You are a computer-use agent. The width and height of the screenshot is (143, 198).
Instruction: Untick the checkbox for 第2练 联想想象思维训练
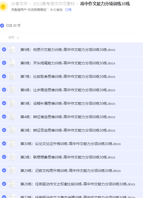pos(4,157)
